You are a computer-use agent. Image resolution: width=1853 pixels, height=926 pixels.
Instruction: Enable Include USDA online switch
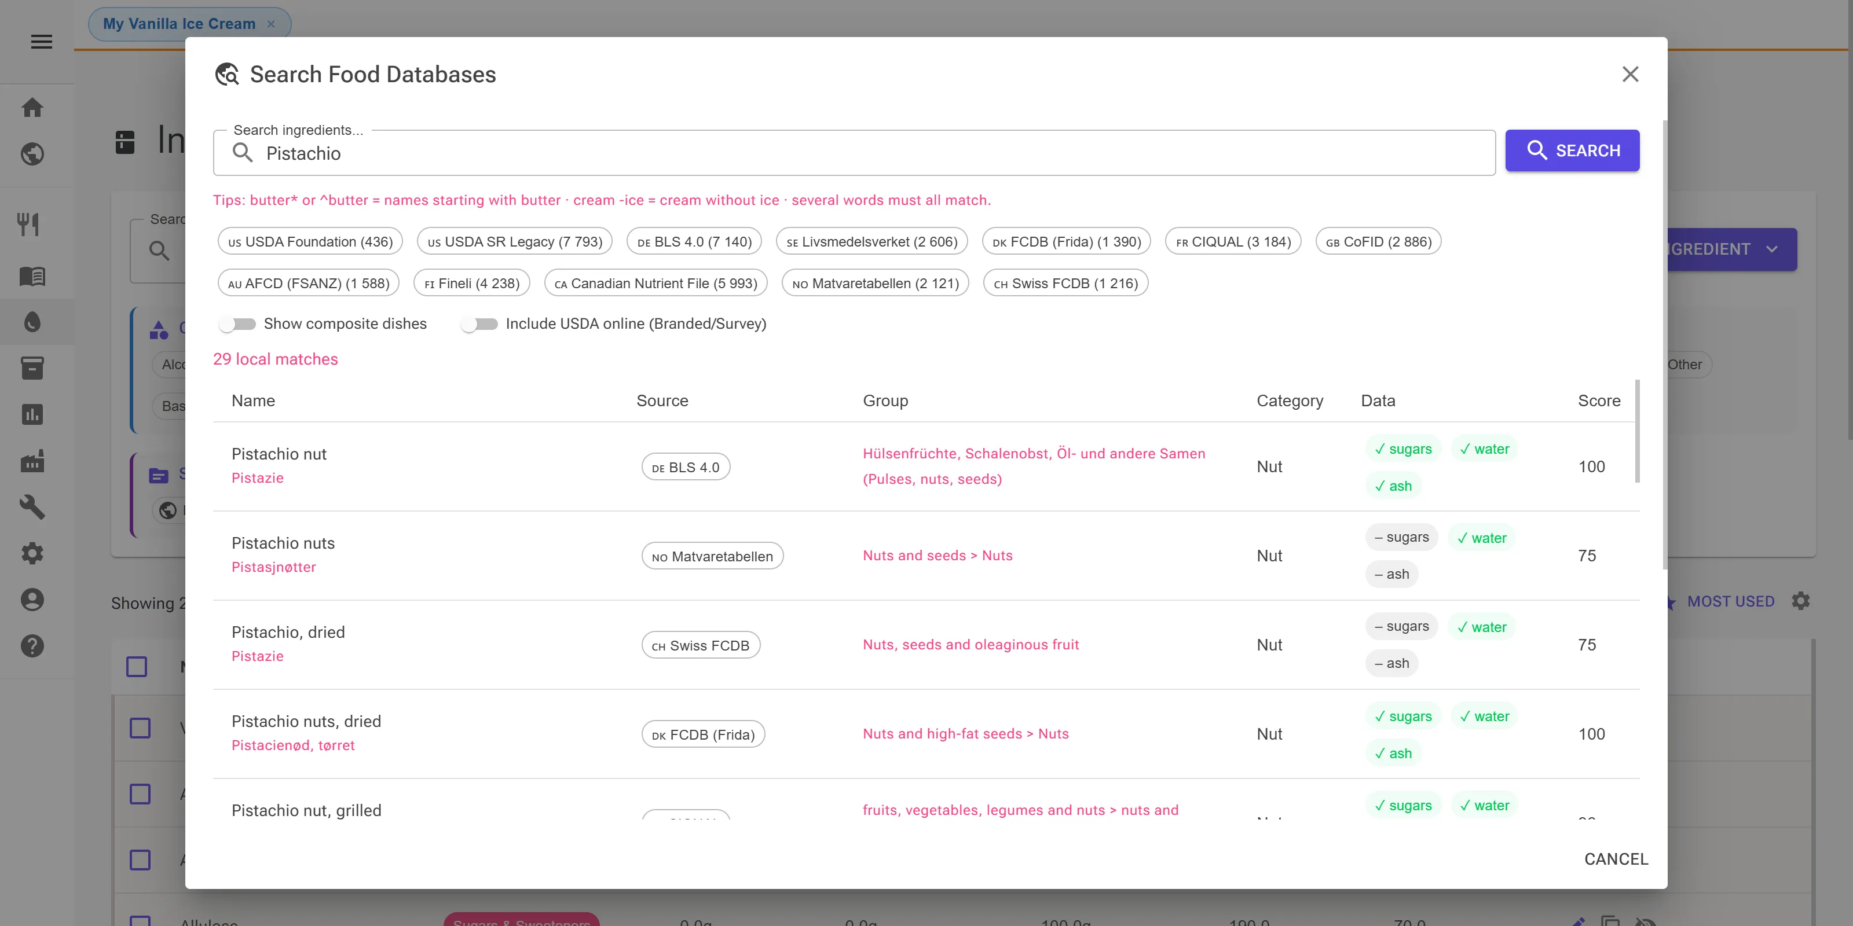coord(479,324)
